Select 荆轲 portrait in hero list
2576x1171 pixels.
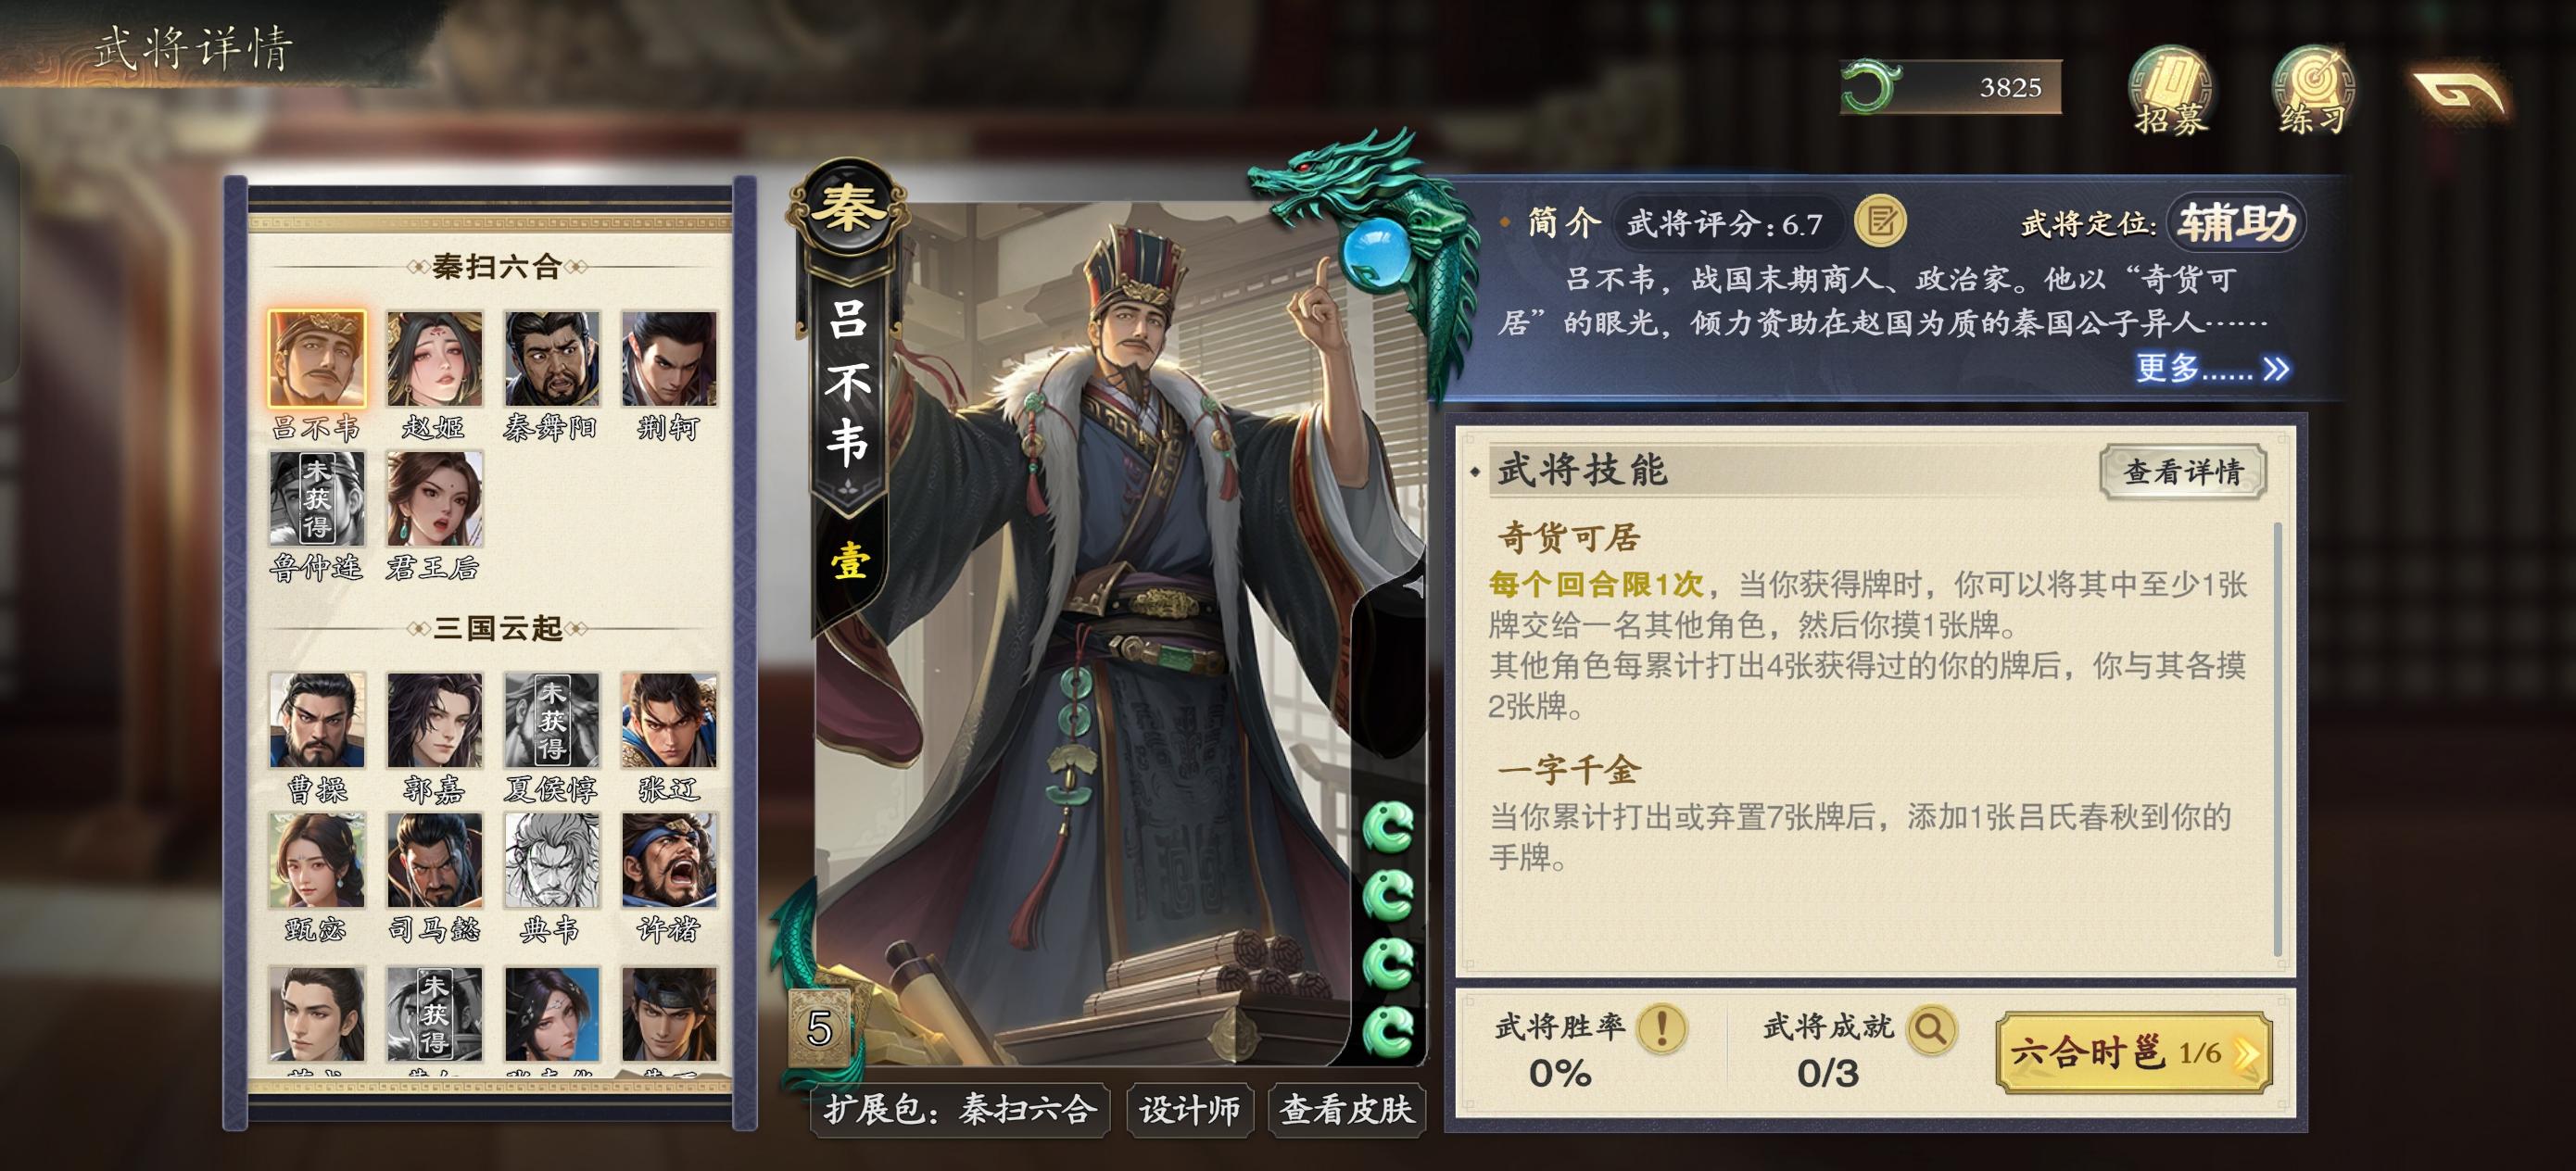click(669, 358)
